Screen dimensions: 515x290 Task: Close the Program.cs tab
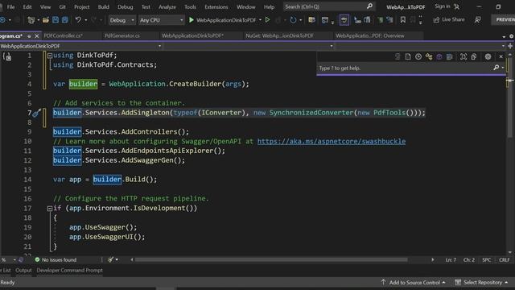pos(37,35)
